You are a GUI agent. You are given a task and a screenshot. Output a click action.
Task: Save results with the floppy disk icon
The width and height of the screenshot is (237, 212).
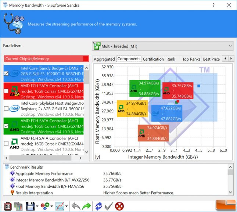30,206
